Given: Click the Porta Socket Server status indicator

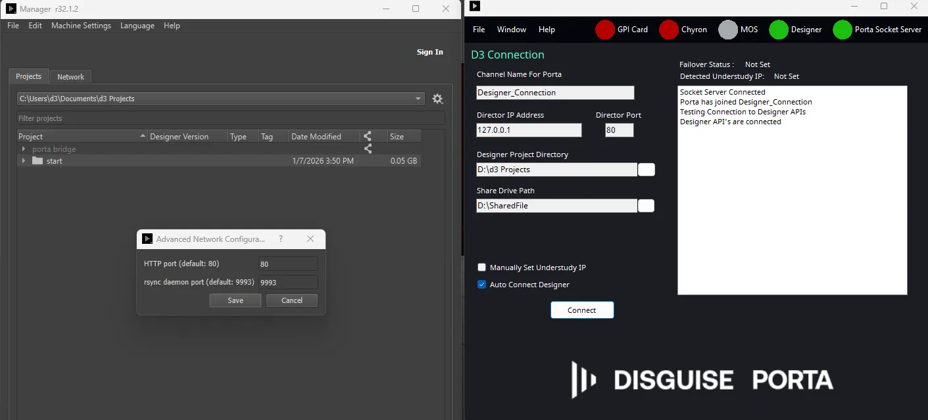Looking at the screenshot, I should (842, 30).
